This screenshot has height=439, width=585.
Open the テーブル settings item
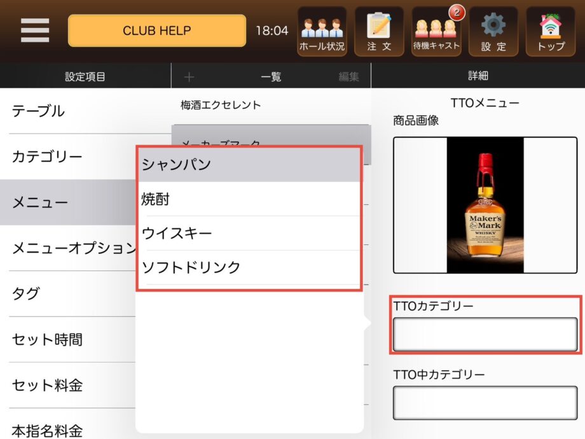(x=68, y=111)
